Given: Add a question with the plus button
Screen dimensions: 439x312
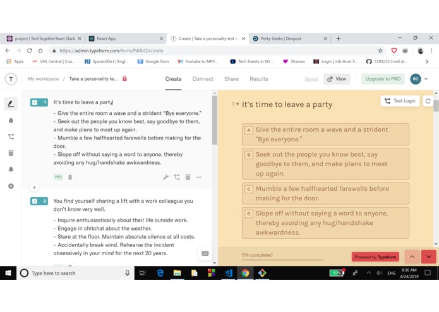Looking at the screenshot, I should click(34, 188).
